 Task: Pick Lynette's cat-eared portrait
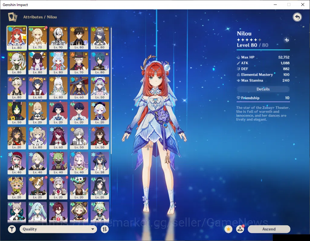[17, 212]
